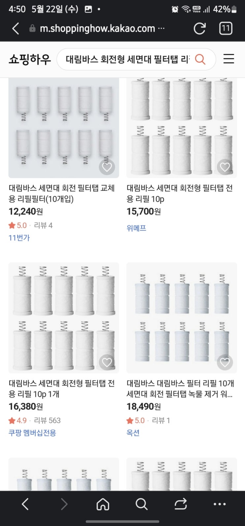This screenshot has width=245, height=526.
Task: Tap the bottom bar share icon
Action: click(181, 504)
